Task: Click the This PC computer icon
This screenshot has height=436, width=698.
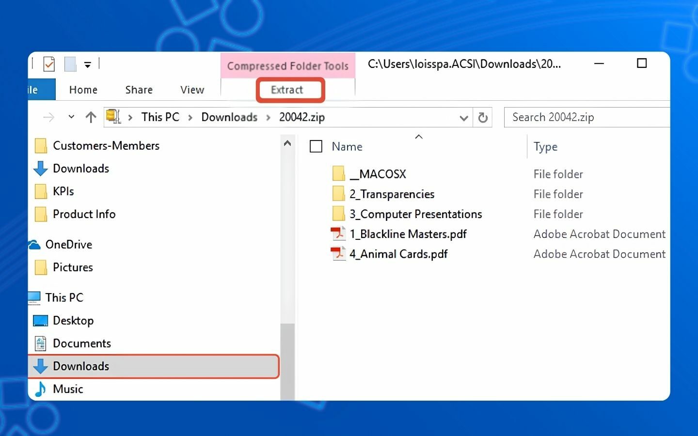Action: pyautogui.click(x=34, y=297)
